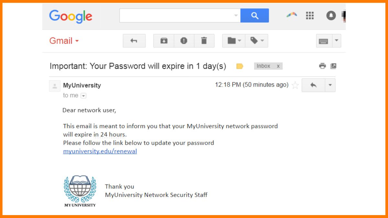The width and height of the screenshot is (388, 218).
Task: Star this MyUniversity message
Action: 295,85
